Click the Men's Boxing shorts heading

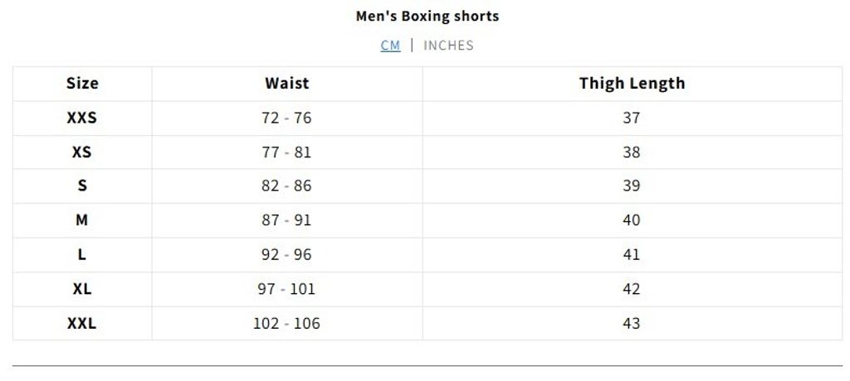coord(427,16)
